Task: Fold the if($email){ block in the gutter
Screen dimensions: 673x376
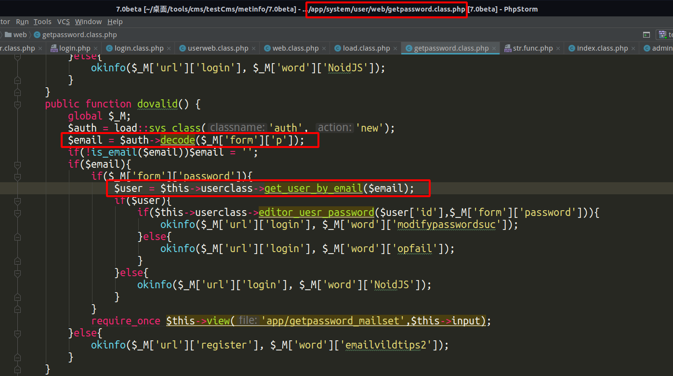Action: [x=17, y=164]
